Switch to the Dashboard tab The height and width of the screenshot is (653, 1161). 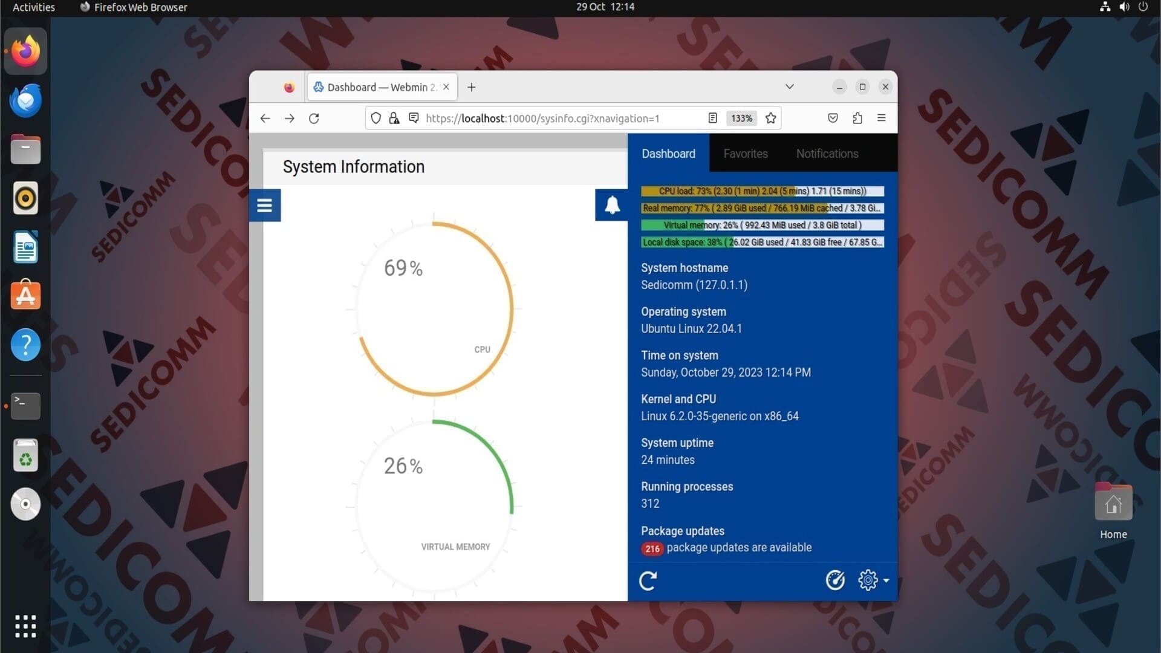pos(668,154)
